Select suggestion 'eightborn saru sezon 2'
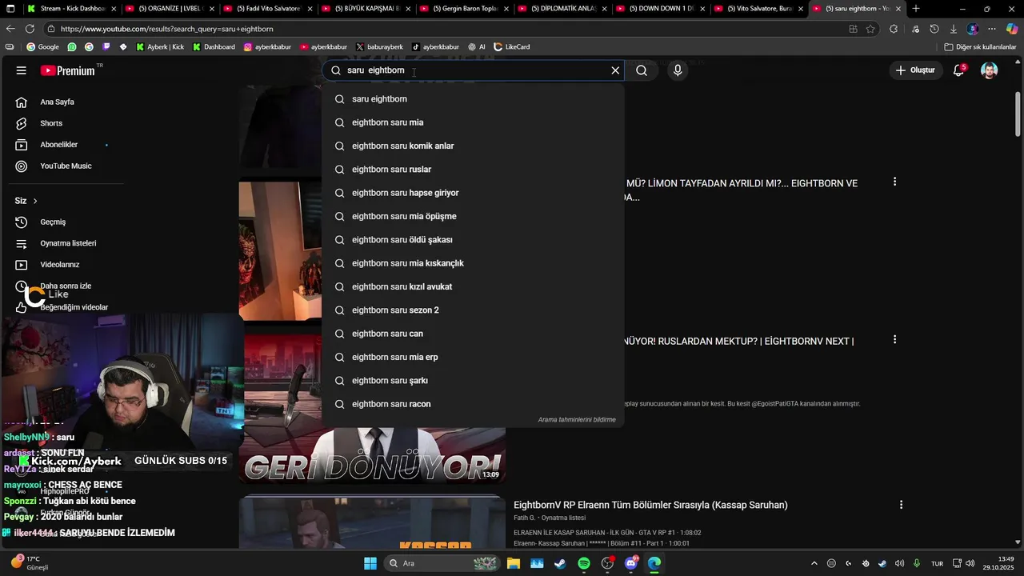 pyautogui.click(x=473, y=310)
